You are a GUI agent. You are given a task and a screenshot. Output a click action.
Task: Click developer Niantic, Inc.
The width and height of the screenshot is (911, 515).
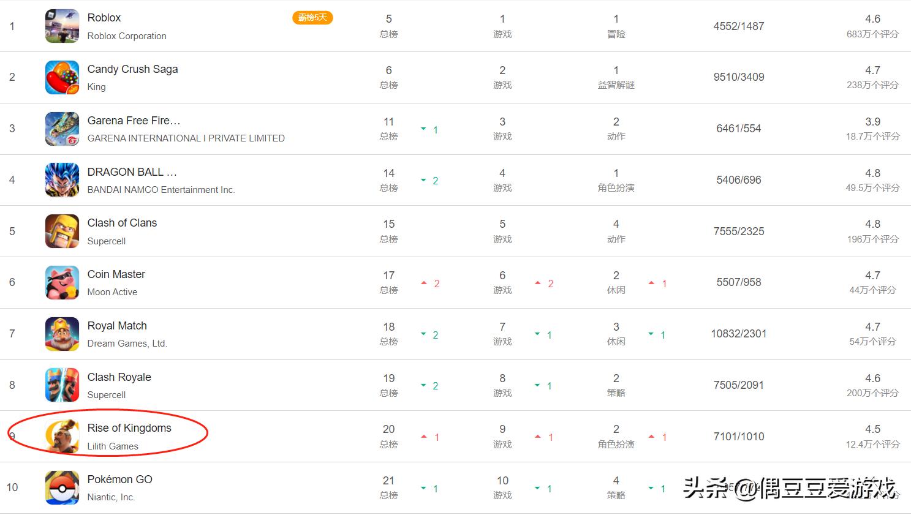[112, 497]
